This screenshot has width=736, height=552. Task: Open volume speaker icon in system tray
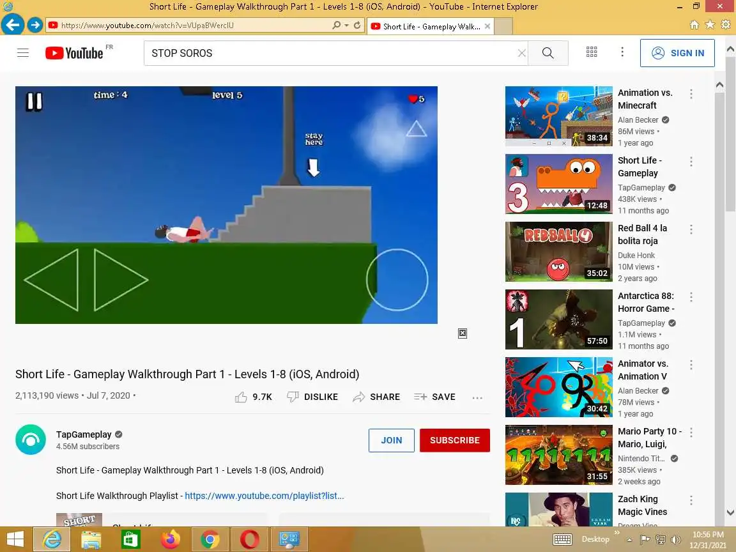click(675, 539)
